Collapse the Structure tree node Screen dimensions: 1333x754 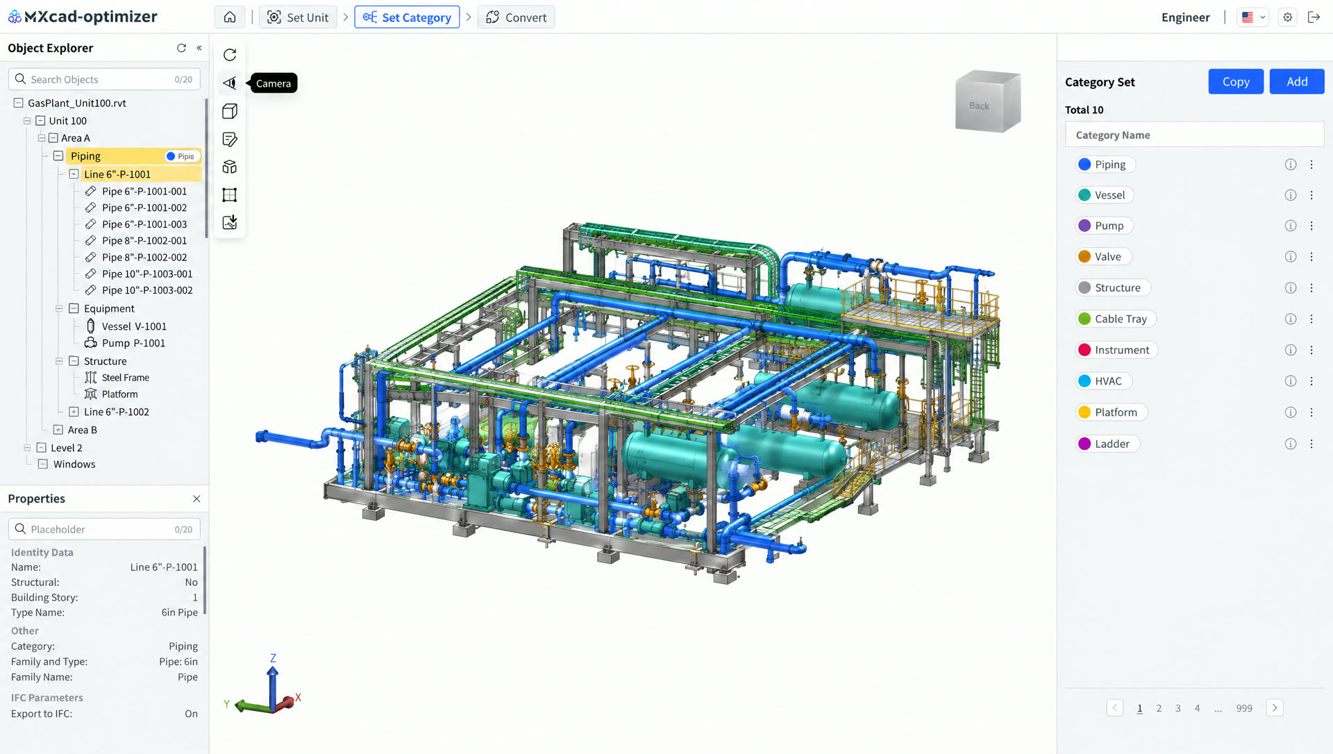click(59, 361)
